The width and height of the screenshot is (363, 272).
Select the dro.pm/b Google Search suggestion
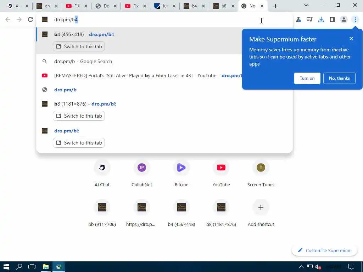click(x=139, y=61)
